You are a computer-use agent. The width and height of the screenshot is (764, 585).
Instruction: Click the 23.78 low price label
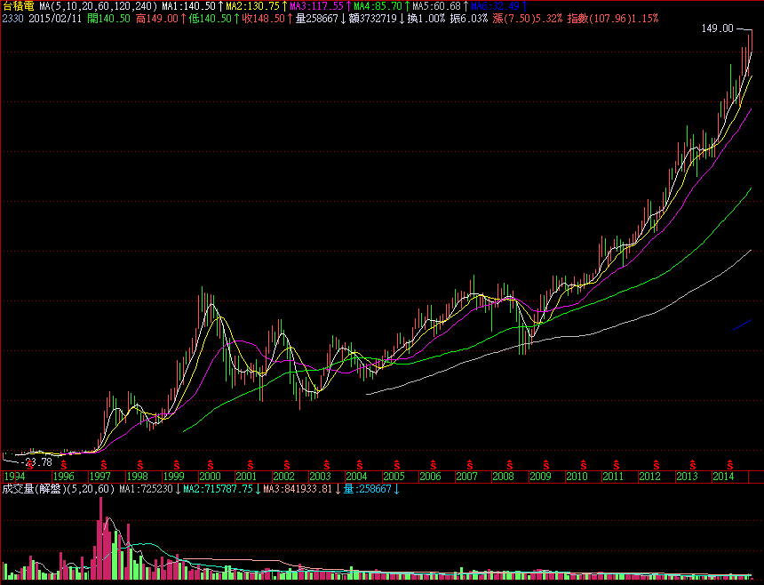[x=38, y=461]
